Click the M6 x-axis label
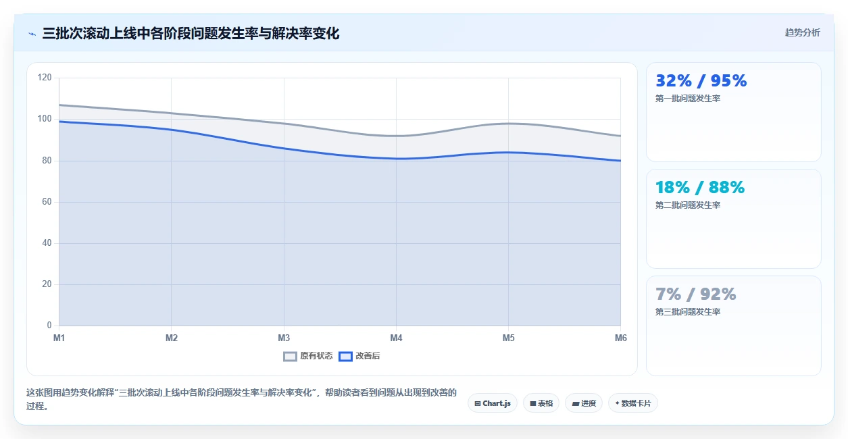Image resolution: width=848 pixels, height=439 pixels. (x=620, y=338)
